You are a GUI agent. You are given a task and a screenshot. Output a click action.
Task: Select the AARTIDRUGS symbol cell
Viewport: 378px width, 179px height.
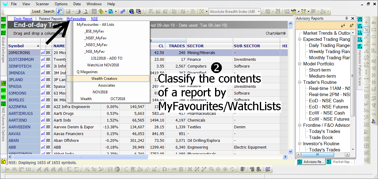[x=24, y=113]
